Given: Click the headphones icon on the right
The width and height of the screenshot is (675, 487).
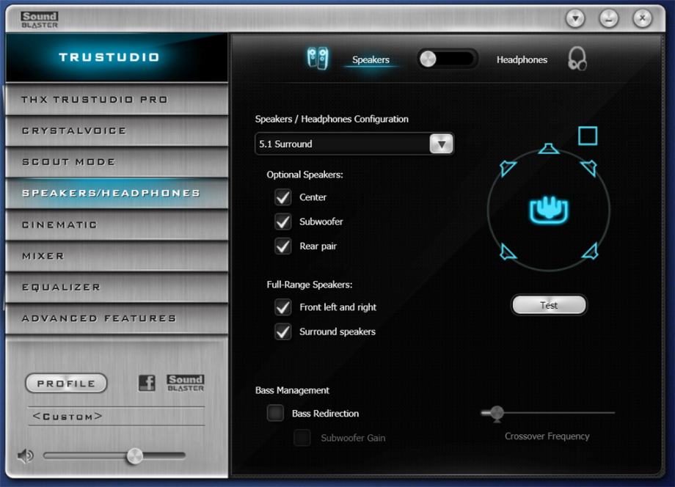Looking at the screenshot, I should tap(577, 59).
